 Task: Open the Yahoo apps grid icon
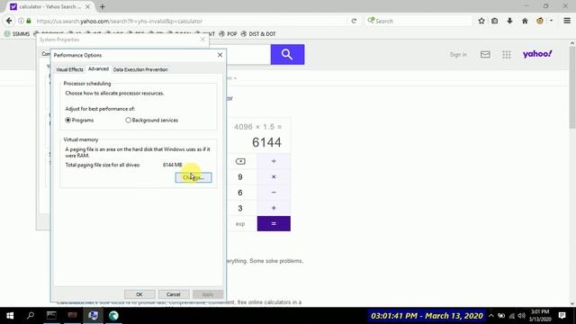(x=506, y=54)
